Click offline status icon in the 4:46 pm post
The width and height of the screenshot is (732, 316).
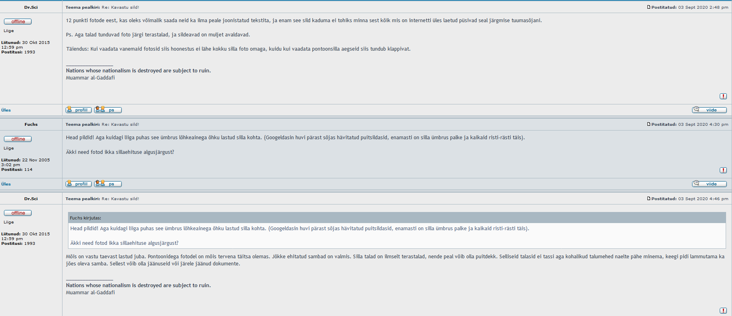(18, 213)
